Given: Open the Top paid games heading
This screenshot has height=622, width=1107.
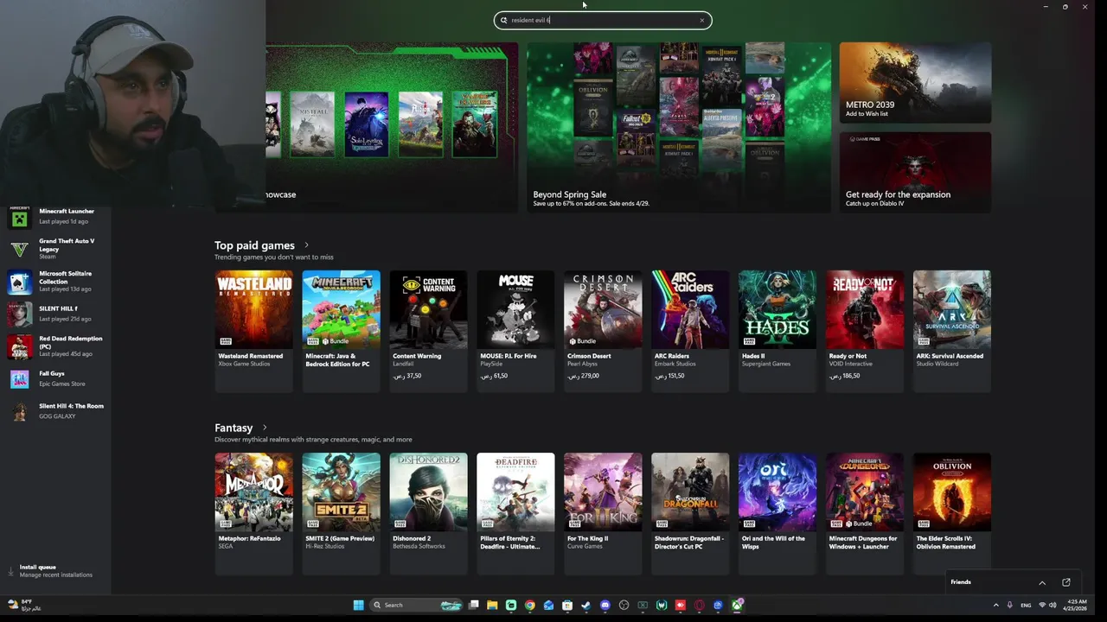Looking at the screenshot, I should click(x=254, y=245).
